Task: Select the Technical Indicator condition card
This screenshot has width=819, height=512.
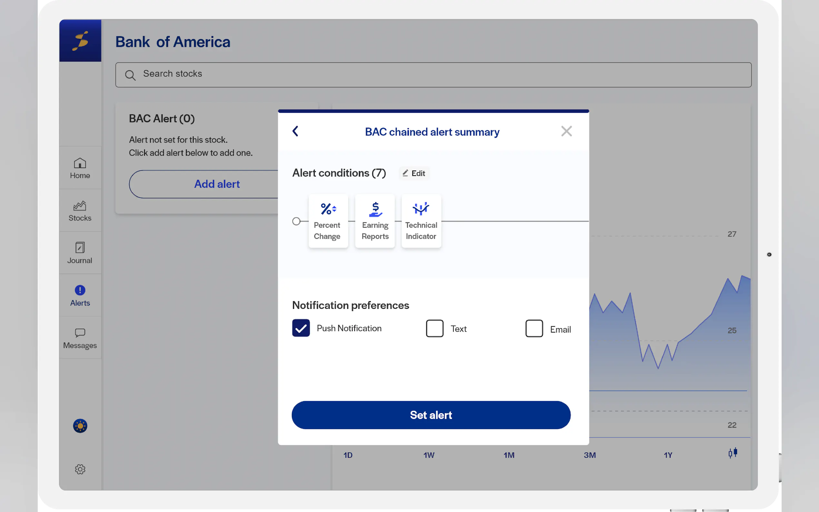Action: click(421, 221)
